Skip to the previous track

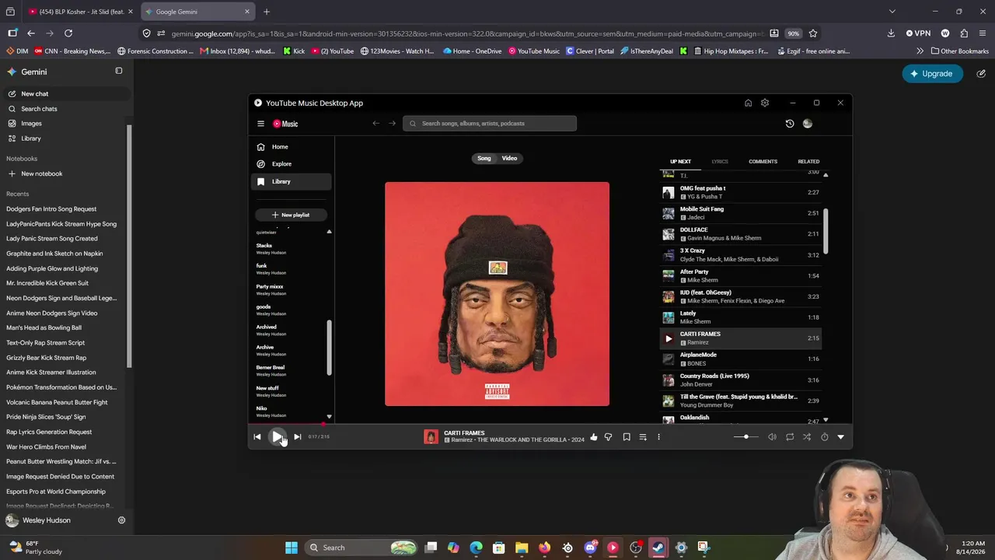pos(257,437)
